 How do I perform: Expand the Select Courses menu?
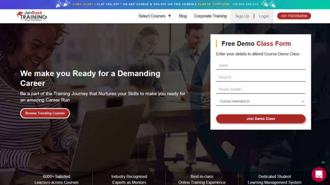click(154, 16)
